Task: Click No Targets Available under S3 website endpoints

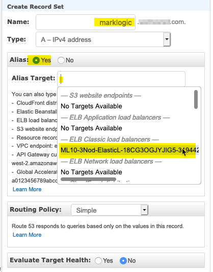Action: pyautogui.click(x=91, y=106)
